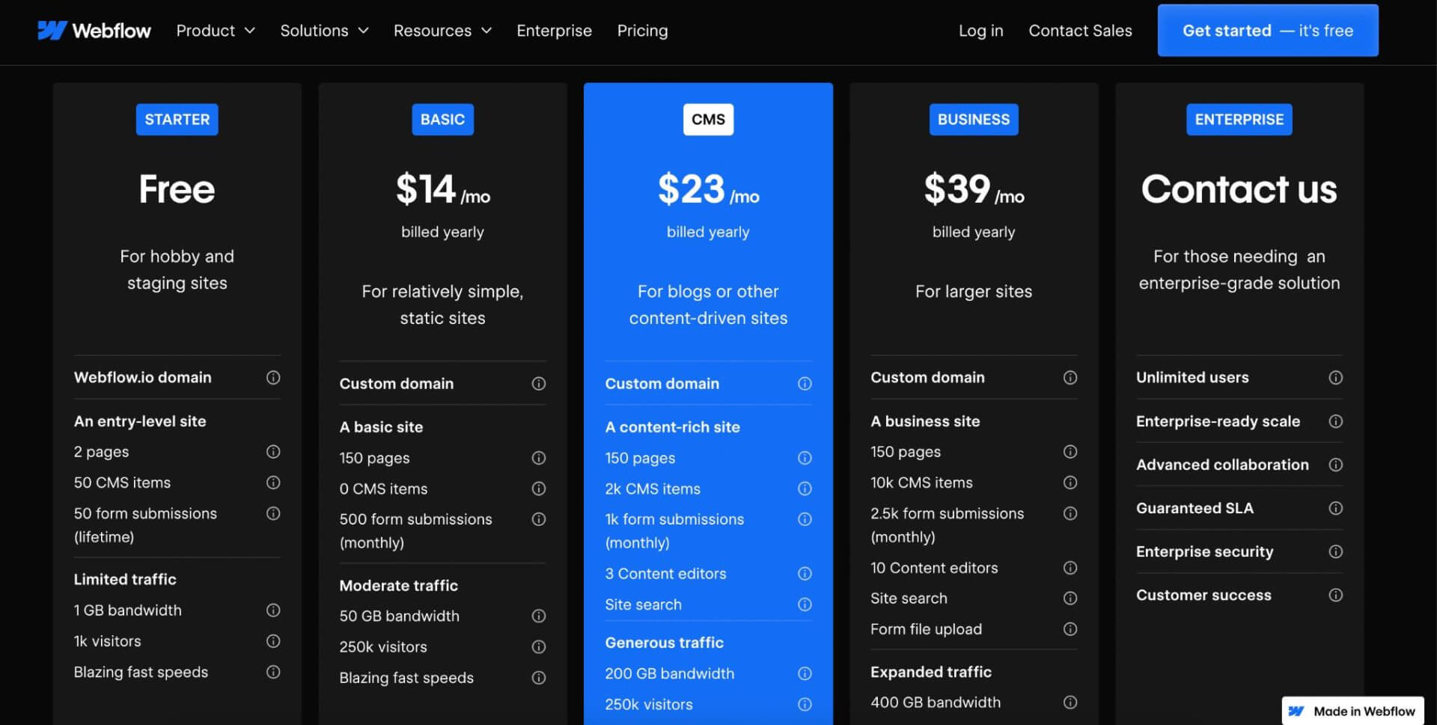Open info icon for CMS plan Custom domain
Image resolution: width=1437 pixels, height=725 pixels.
click(x=805, y=384)
